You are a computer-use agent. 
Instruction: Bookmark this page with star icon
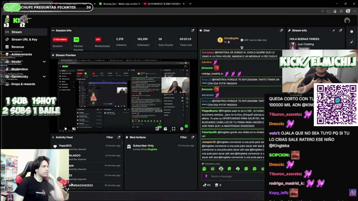328,11
